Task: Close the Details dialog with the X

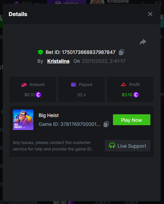Action: tap(150, 14)
